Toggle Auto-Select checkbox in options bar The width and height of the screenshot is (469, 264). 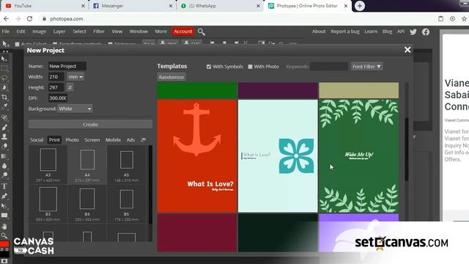point(17,44)
